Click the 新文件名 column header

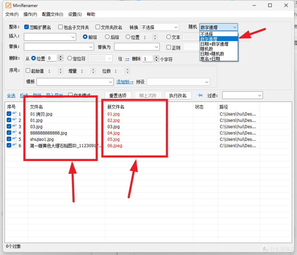(149, 107)
